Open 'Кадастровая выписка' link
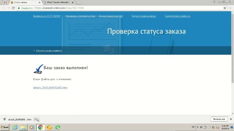 click(x=144, y=16)
